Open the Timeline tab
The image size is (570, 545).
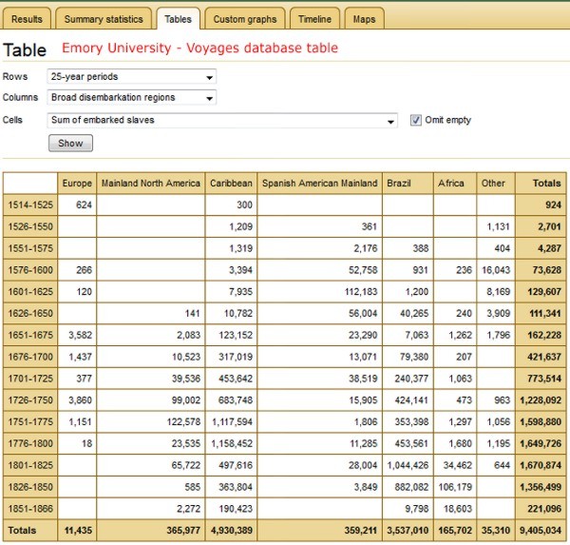click(314, 19)
